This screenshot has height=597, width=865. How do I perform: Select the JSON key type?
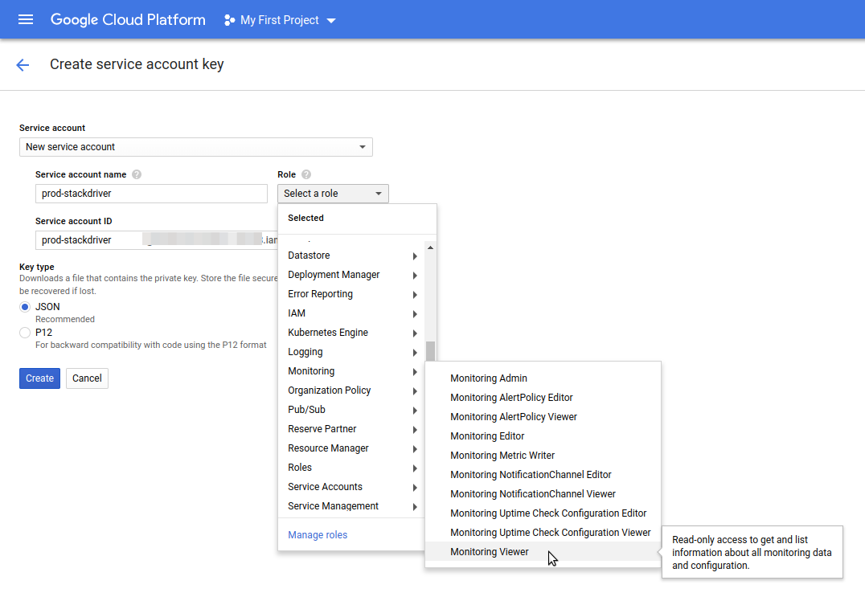click(x=25, y=307)
